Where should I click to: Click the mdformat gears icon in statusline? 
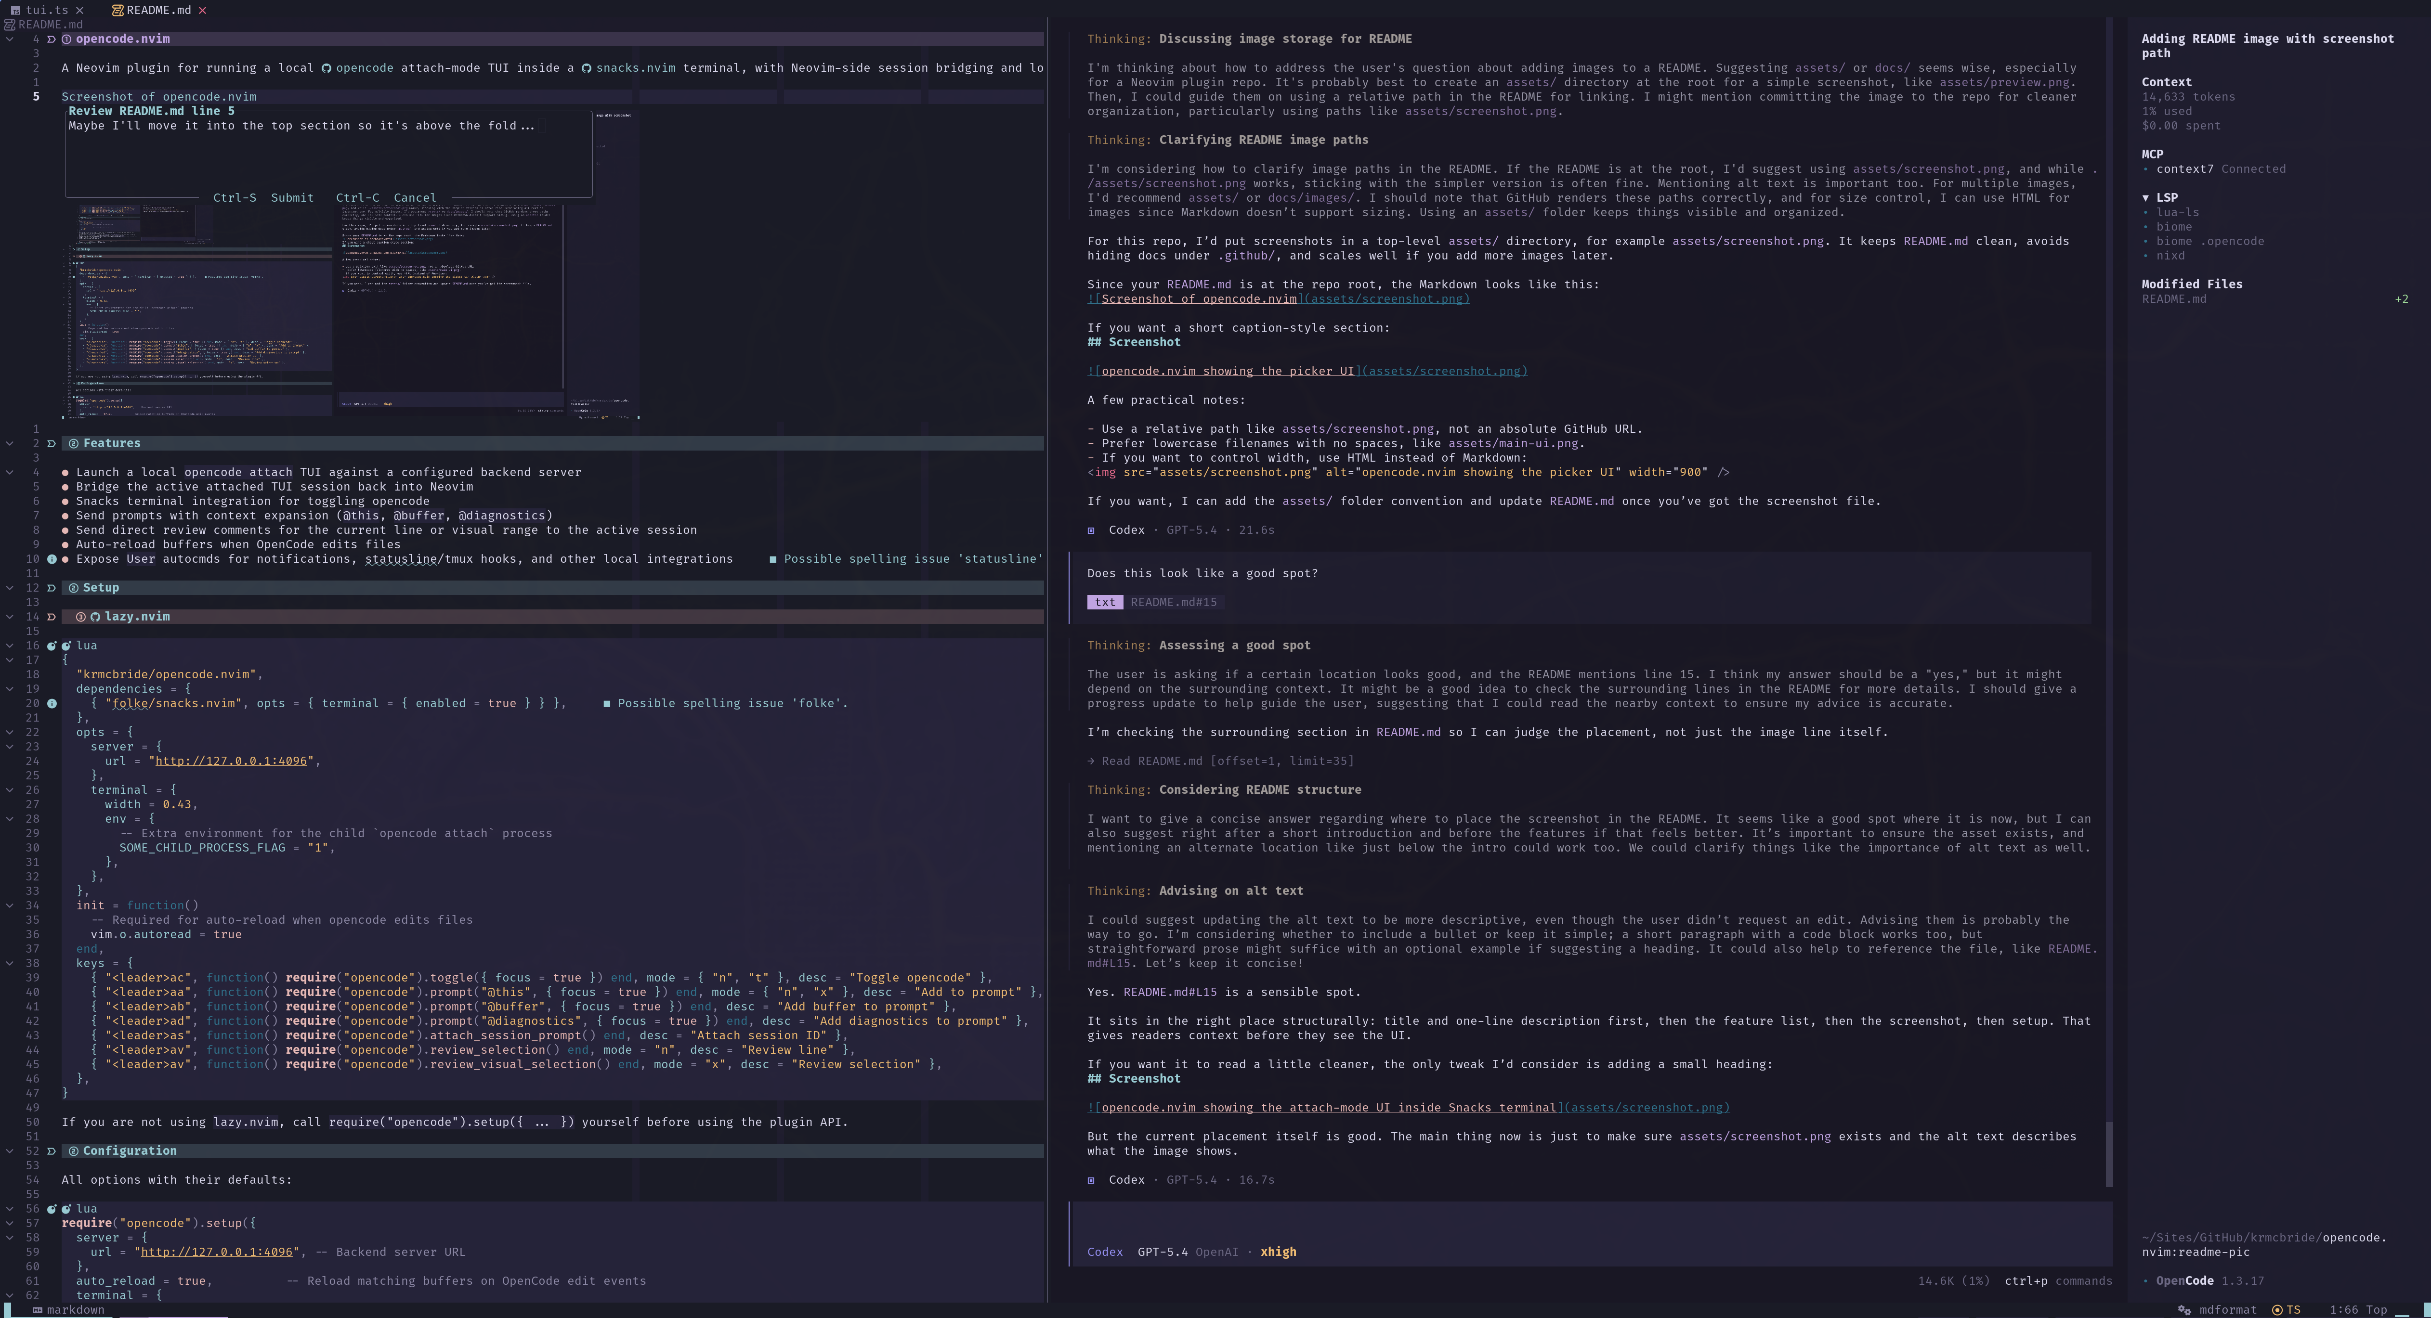point(2184,1309)
